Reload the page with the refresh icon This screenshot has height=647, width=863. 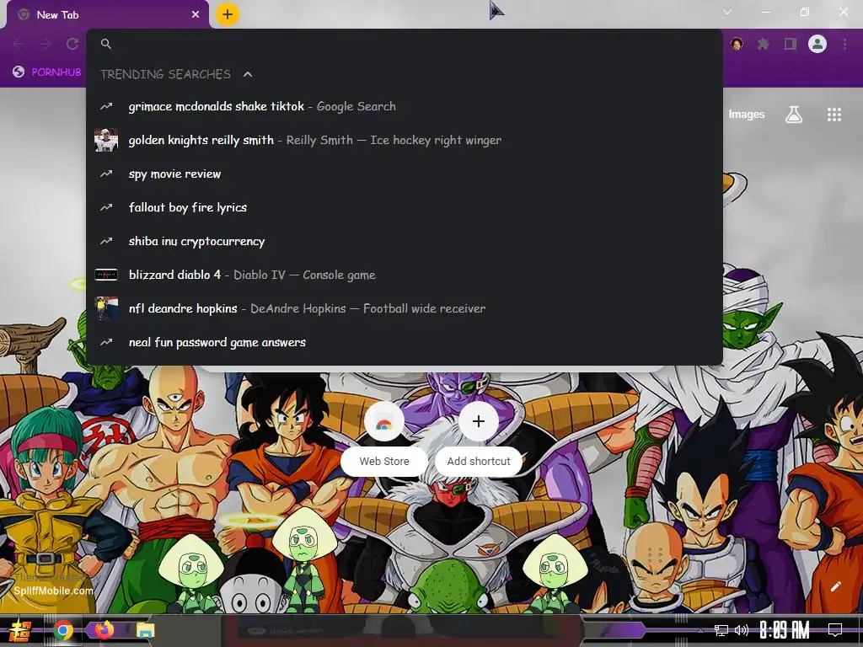coord(72,44)
